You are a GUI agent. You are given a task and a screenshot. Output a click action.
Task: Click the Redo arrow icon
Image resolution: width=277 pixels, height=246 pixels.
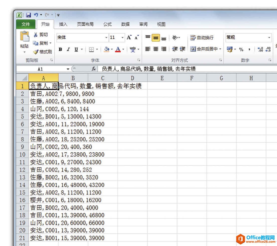coord(47,15)
